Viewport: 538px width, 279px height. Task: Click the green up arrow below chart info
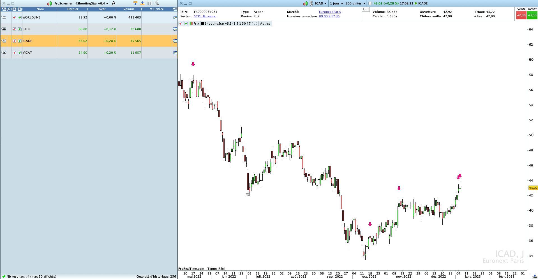186,24
